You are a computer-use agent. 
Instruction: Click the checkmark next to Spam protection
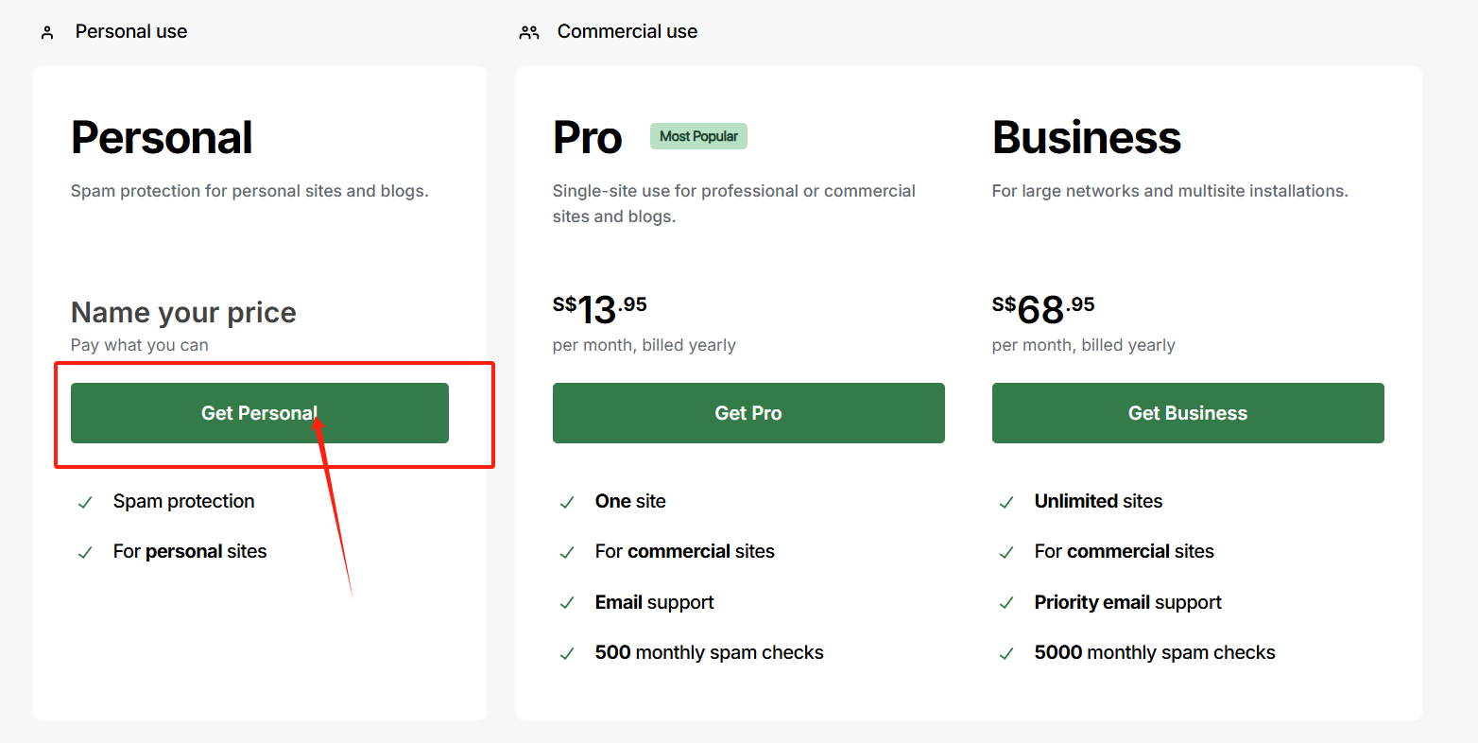85,503
